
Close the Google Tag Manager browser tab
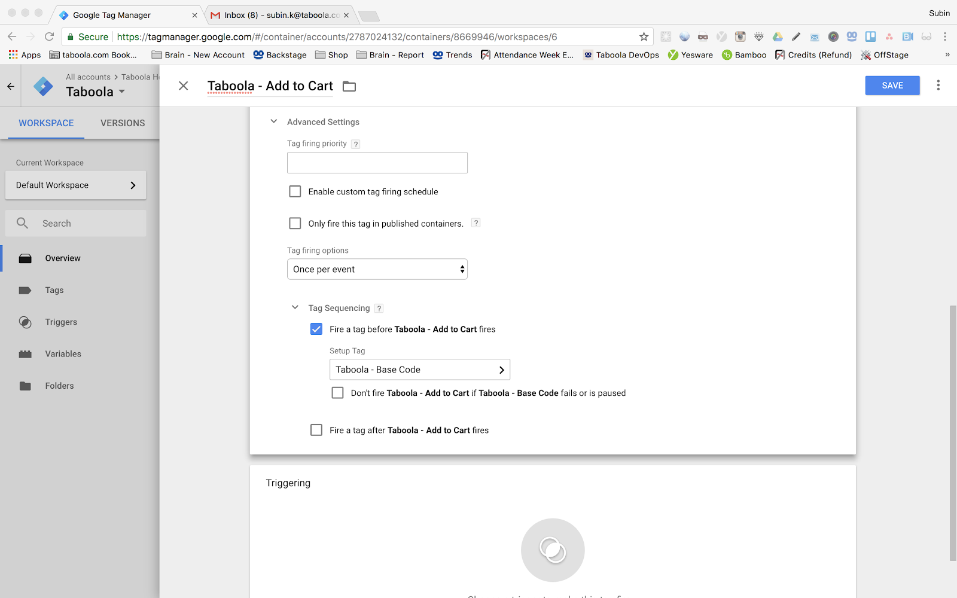click(194, 15)
